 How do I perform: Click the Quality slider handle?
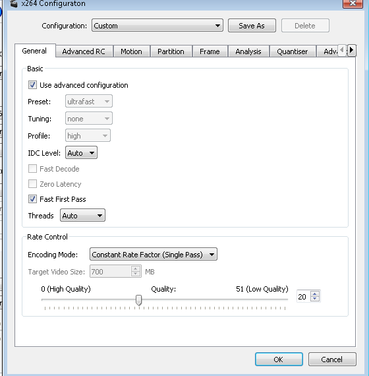tap(138, 300)
